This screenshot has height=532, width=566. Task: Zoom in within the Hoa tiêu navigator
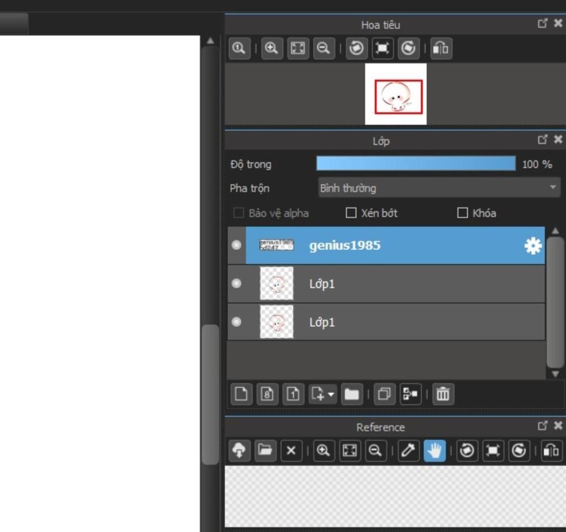pyautogui.click(x=271, y=48)
